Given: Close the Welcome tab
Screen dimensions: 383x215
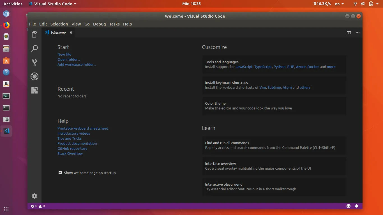Looking at the screenshot, I should pyautogui.click(x=71, y=32).
